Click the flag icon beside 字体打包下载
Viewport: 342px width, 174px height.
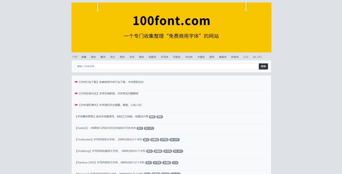click(x=76, y=82)
